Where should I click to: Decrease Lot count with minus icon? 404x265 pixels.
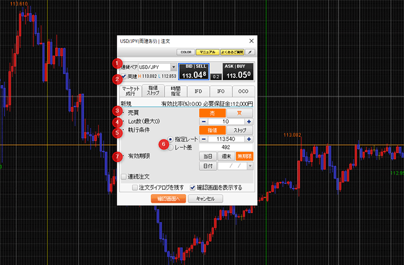click(203, 122)
